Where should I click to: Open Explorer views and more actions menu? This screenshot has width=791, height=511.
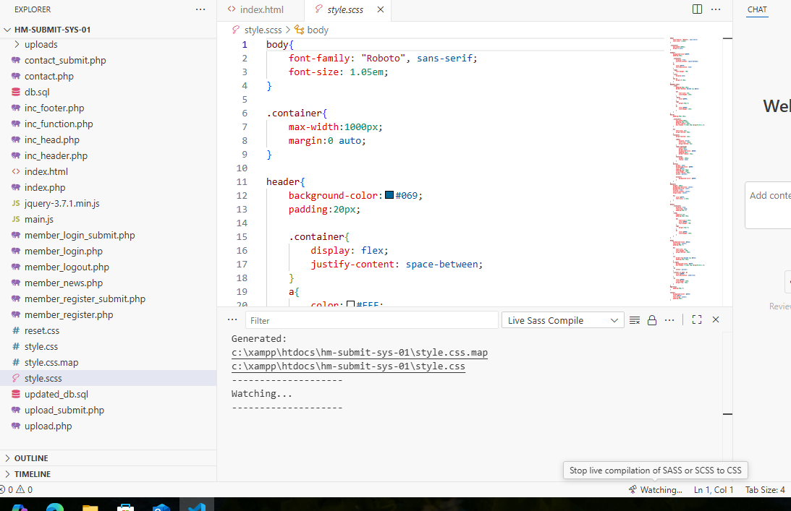pos(200,9)
